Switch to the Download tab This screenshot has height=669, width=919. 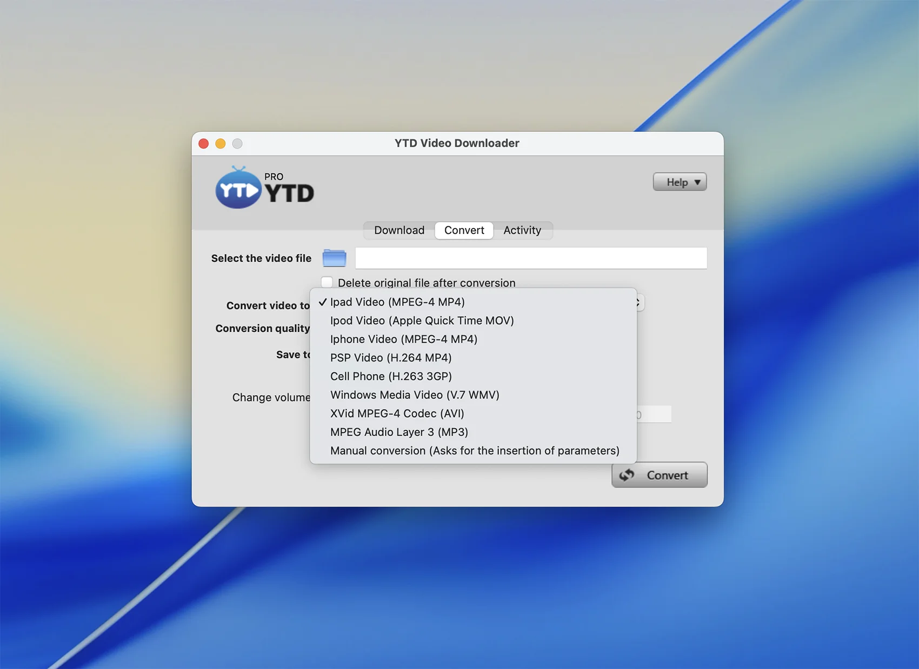pos(399,230)
